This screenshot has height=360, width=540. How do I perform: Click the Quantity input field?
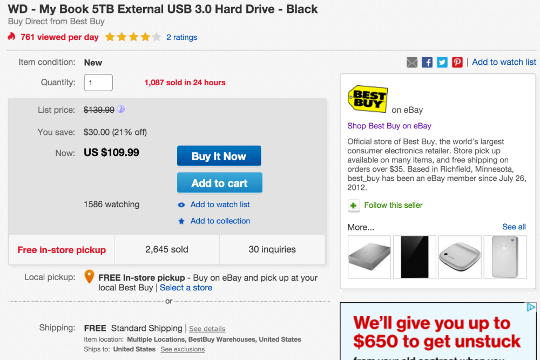[x=98, y=83]
